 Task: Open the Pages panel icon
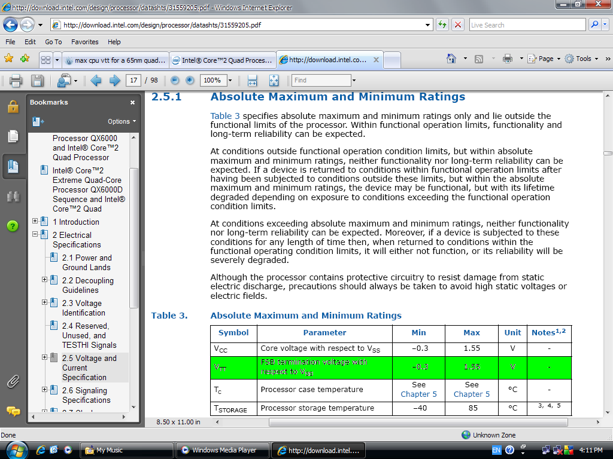coord(13,136)
